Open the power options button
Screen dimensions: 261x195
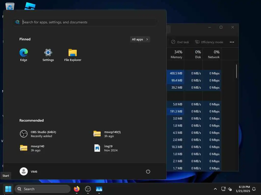[x=148, y=171]
